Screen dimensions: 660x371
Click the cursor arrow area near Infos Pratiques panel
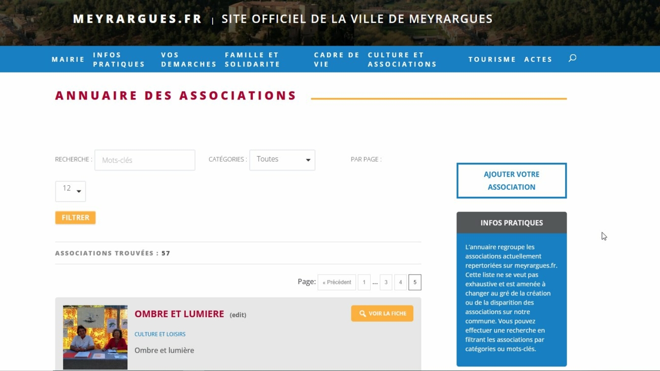click(604, 236)
